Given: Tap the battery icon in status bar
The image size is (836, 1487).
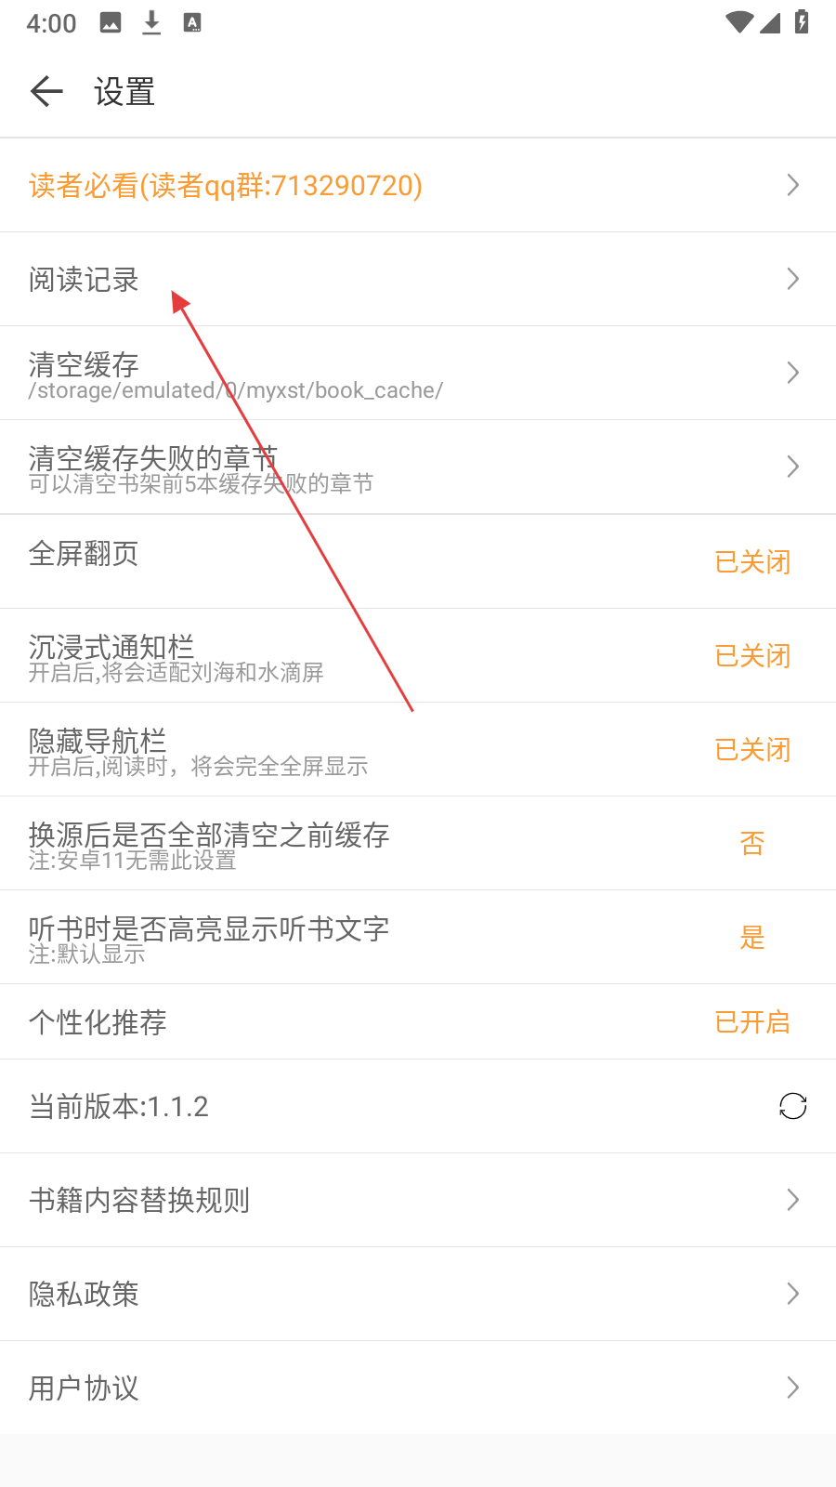Looking at the screenshot, I should pyautogui.click(x=802, y=22).
